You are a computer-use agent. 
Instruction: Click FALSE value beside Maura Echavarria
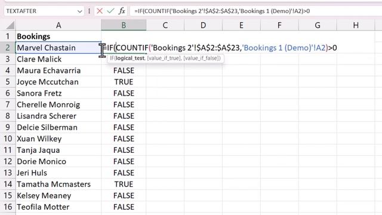tap(124, 70)
